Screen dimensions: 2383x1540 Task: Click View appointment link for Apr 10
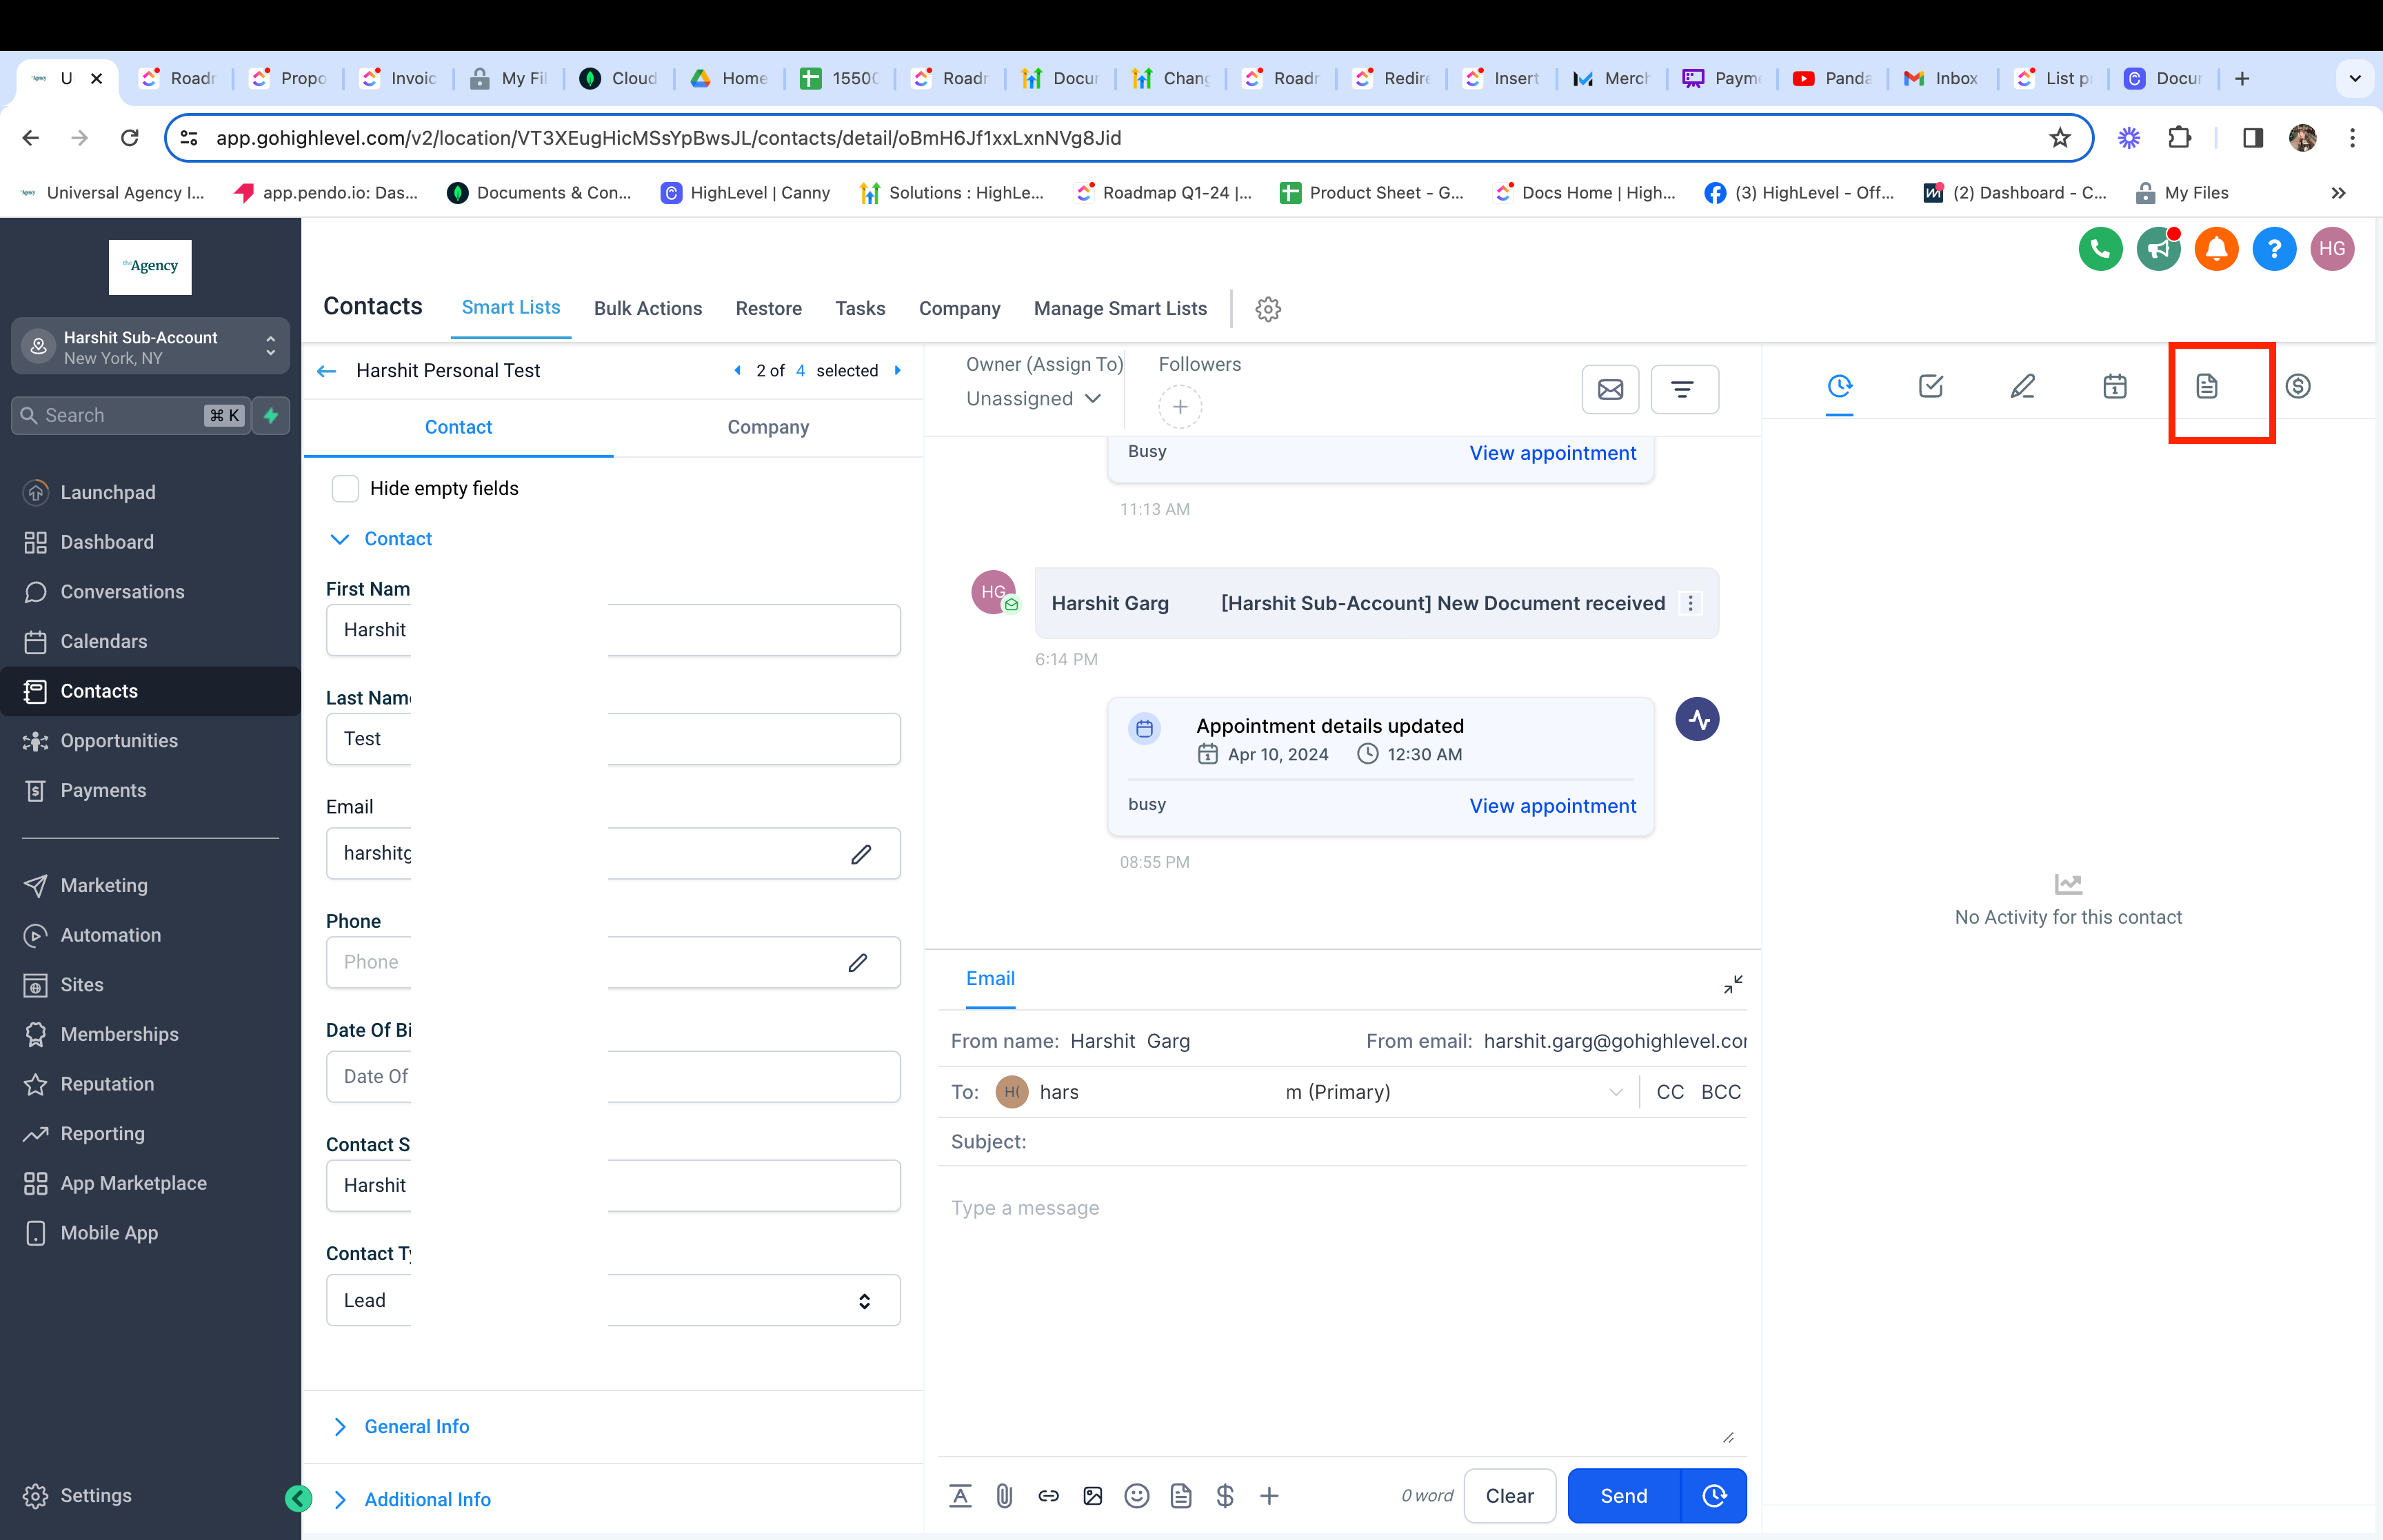click(x=1552, y=806)
